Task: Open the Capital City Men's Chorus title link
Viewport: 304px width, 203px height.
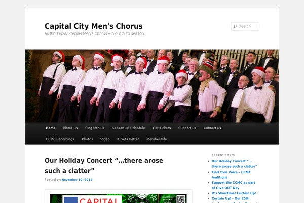Action: [x=93, y=26]
